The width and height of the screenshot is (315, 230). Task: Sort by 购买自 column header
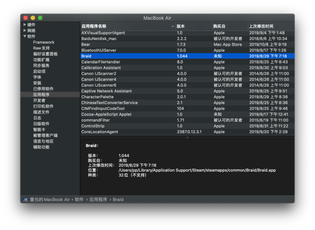(x=230, y=26)
